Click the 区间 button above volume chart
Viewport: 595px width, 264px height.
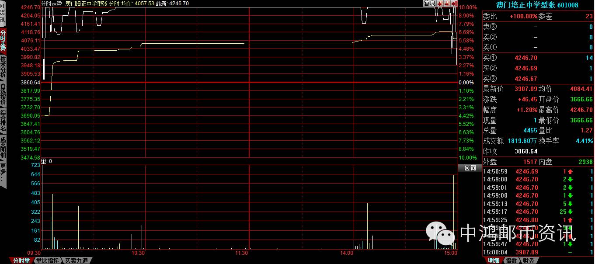469,168
